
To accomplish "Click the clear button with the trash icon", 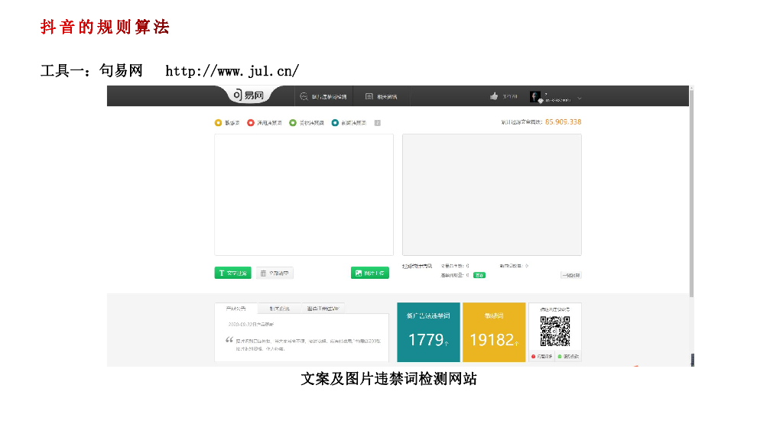I will (275, 273).
